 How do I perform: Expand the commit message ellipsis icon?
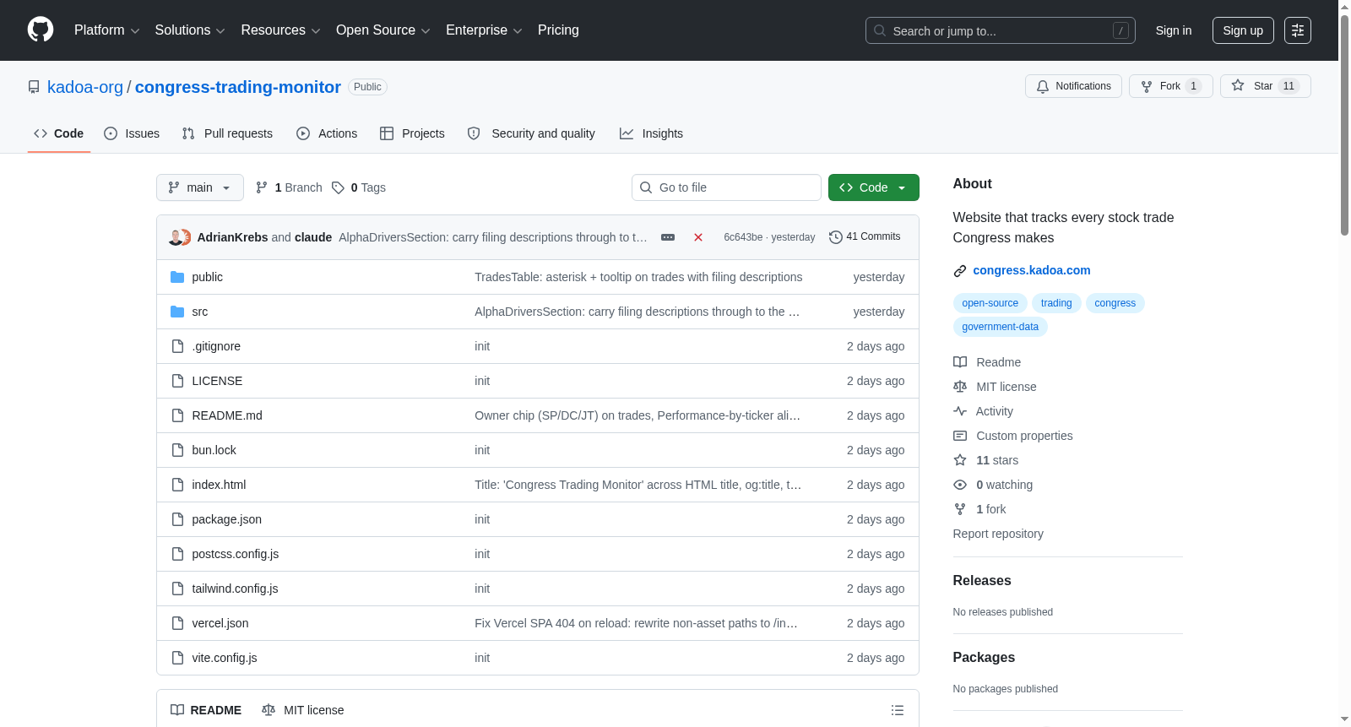(x=668, y=237)
